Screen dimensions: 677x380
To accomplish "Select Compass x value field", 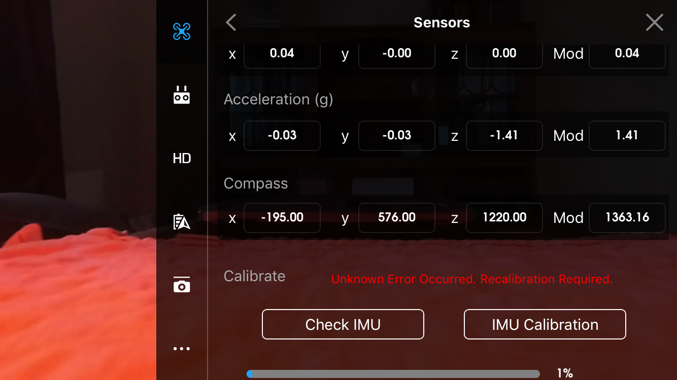I will click(x=282, y=217).
